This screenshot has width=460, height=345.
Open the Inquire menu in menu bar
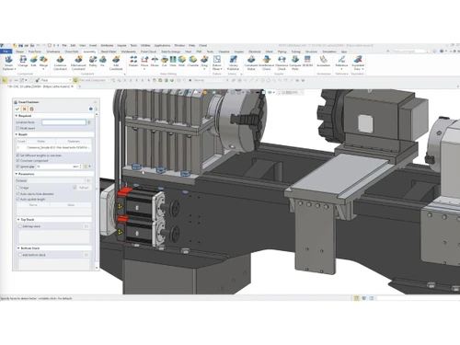[121, 45]
